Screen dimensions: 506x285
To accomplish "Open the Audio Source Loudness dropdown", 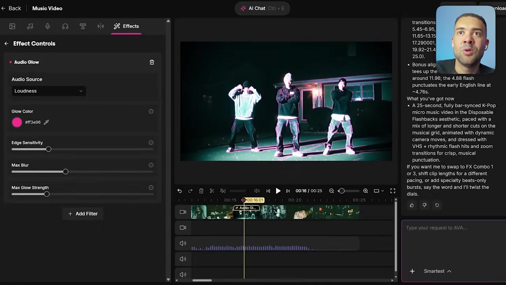I will coord(49,91).
